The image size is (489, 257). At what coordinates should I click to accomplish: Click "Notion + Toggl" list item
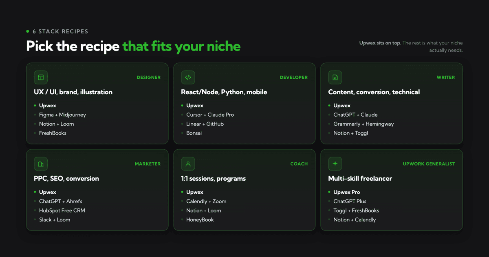(x=350, y=133)
